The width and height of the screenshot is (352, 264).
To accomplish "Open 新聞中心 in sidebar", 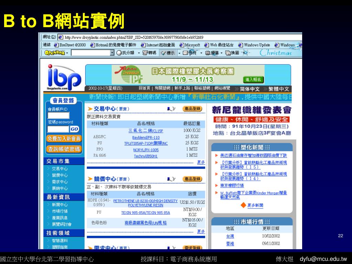I will [x=60, y=205].
